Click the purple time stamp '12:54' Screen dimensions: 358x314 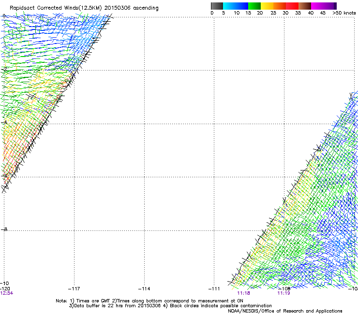7,293
